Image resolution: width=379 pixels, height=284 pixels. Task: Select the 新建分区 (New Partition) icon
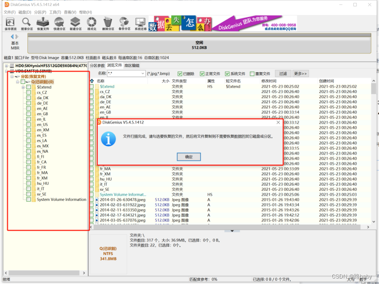(x=75, y=23)
